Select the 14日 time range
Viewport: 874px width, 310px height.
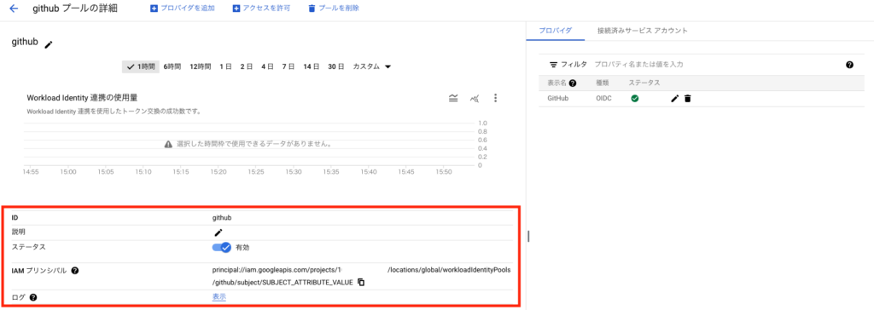(311, 66)
